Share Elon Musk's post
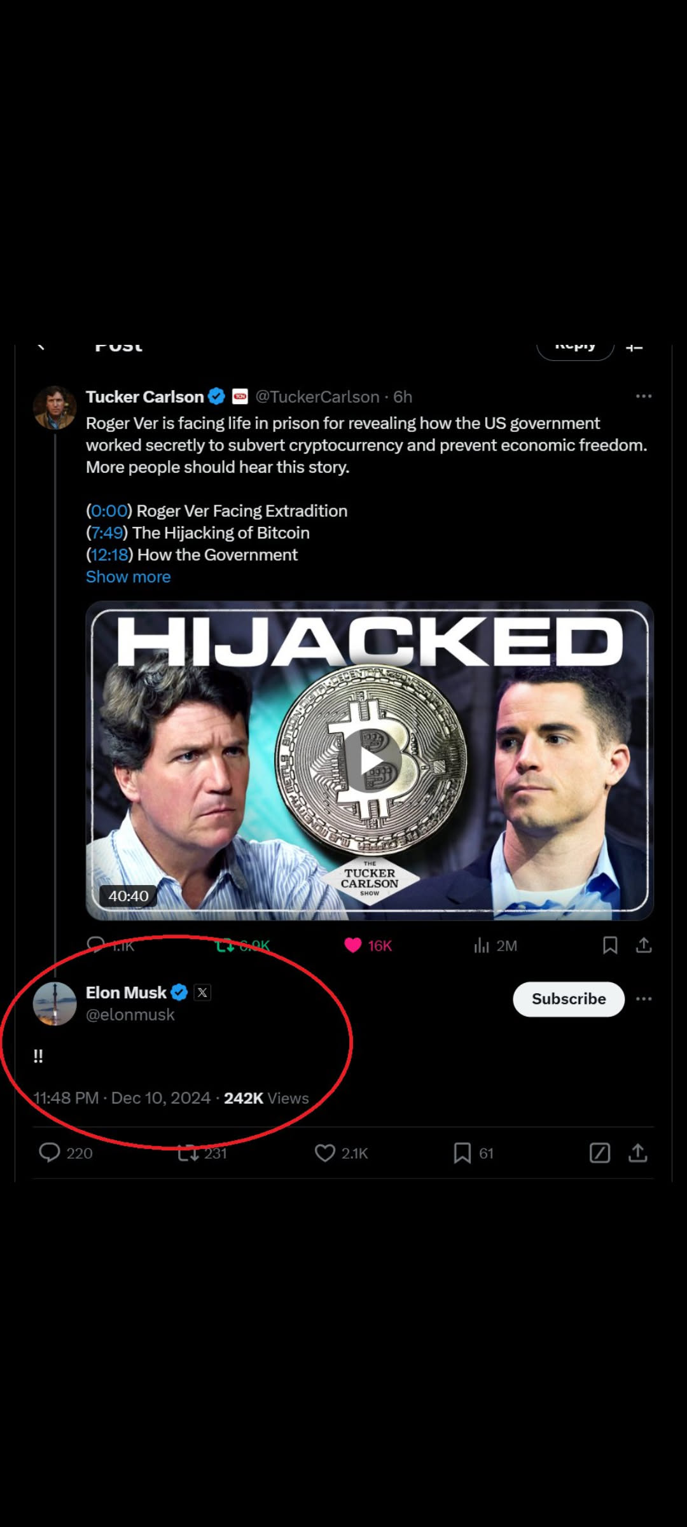 (x=638, y=1153)
